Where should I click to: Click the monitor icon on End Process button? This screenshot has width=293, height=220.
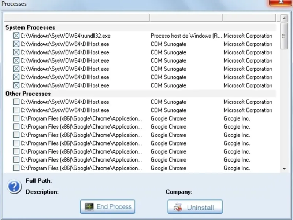click(89, 207)
